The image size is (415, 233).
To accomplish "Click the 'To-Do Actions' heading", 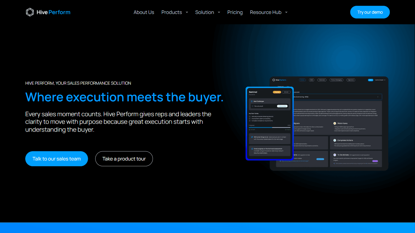I will point(343,155).
